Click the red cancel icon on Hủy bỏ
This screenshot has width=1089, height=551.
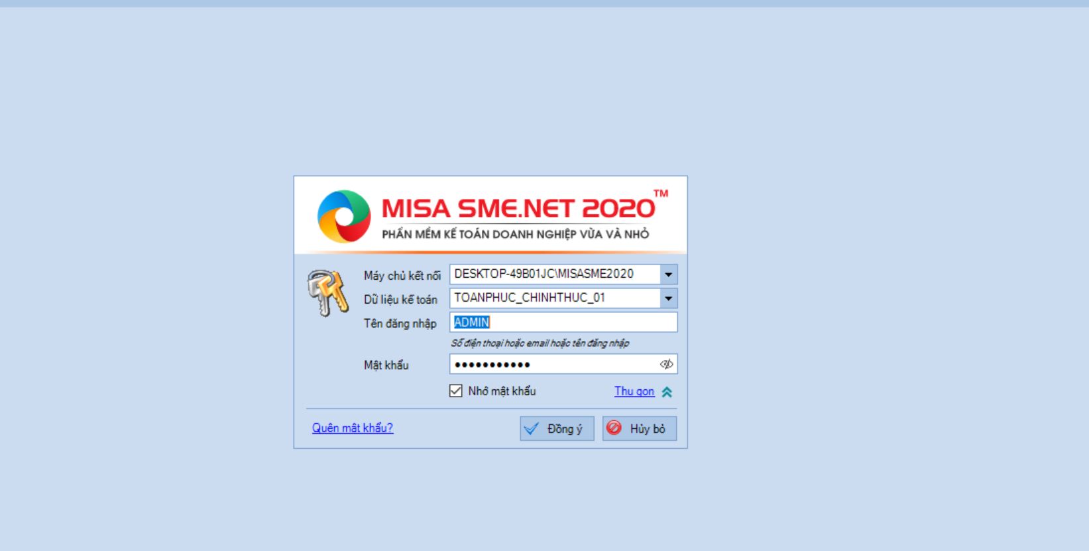(614, 428)
